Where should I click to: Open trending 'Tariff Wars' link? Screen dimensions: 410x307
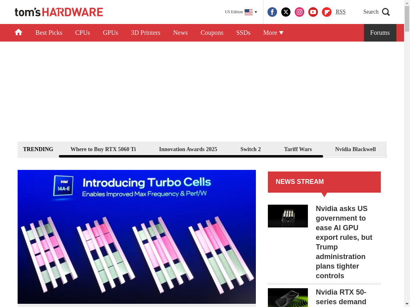click(298, 149)
